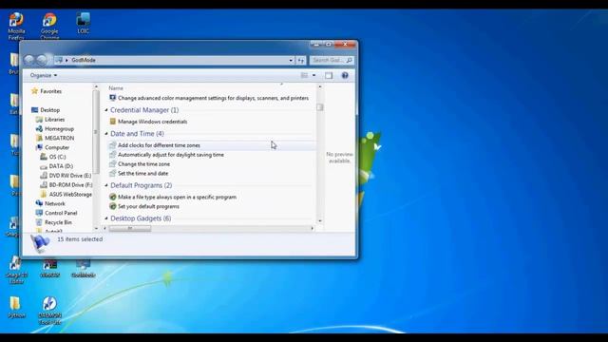This screenshot has width=608, height=342.
Task: Click the horizontal scrollbar thumb in file list
Action: pos(130,228)
